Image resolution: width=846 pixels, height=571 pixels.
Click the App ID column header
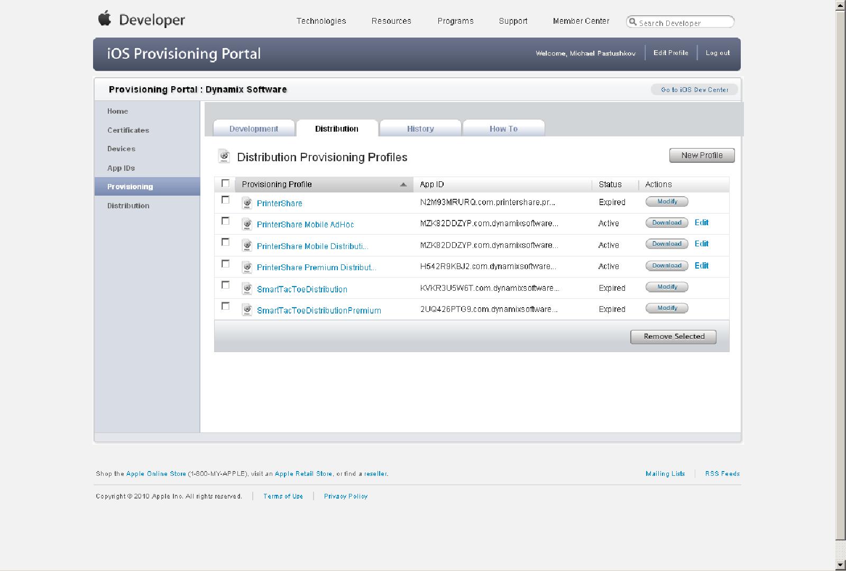(502, 185)
